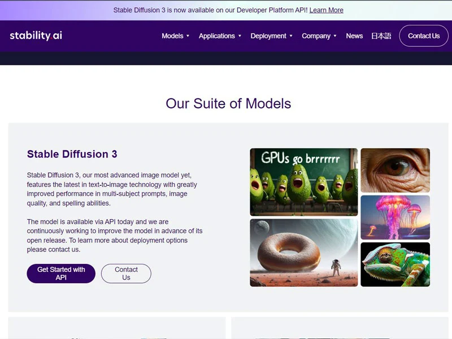Expand the Company dropdown arrow

335,36
